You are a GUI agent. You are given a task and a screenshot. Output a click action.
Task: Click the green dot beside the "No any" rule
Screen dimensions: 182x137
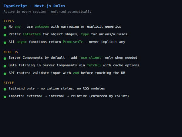[x=5, y=27]
